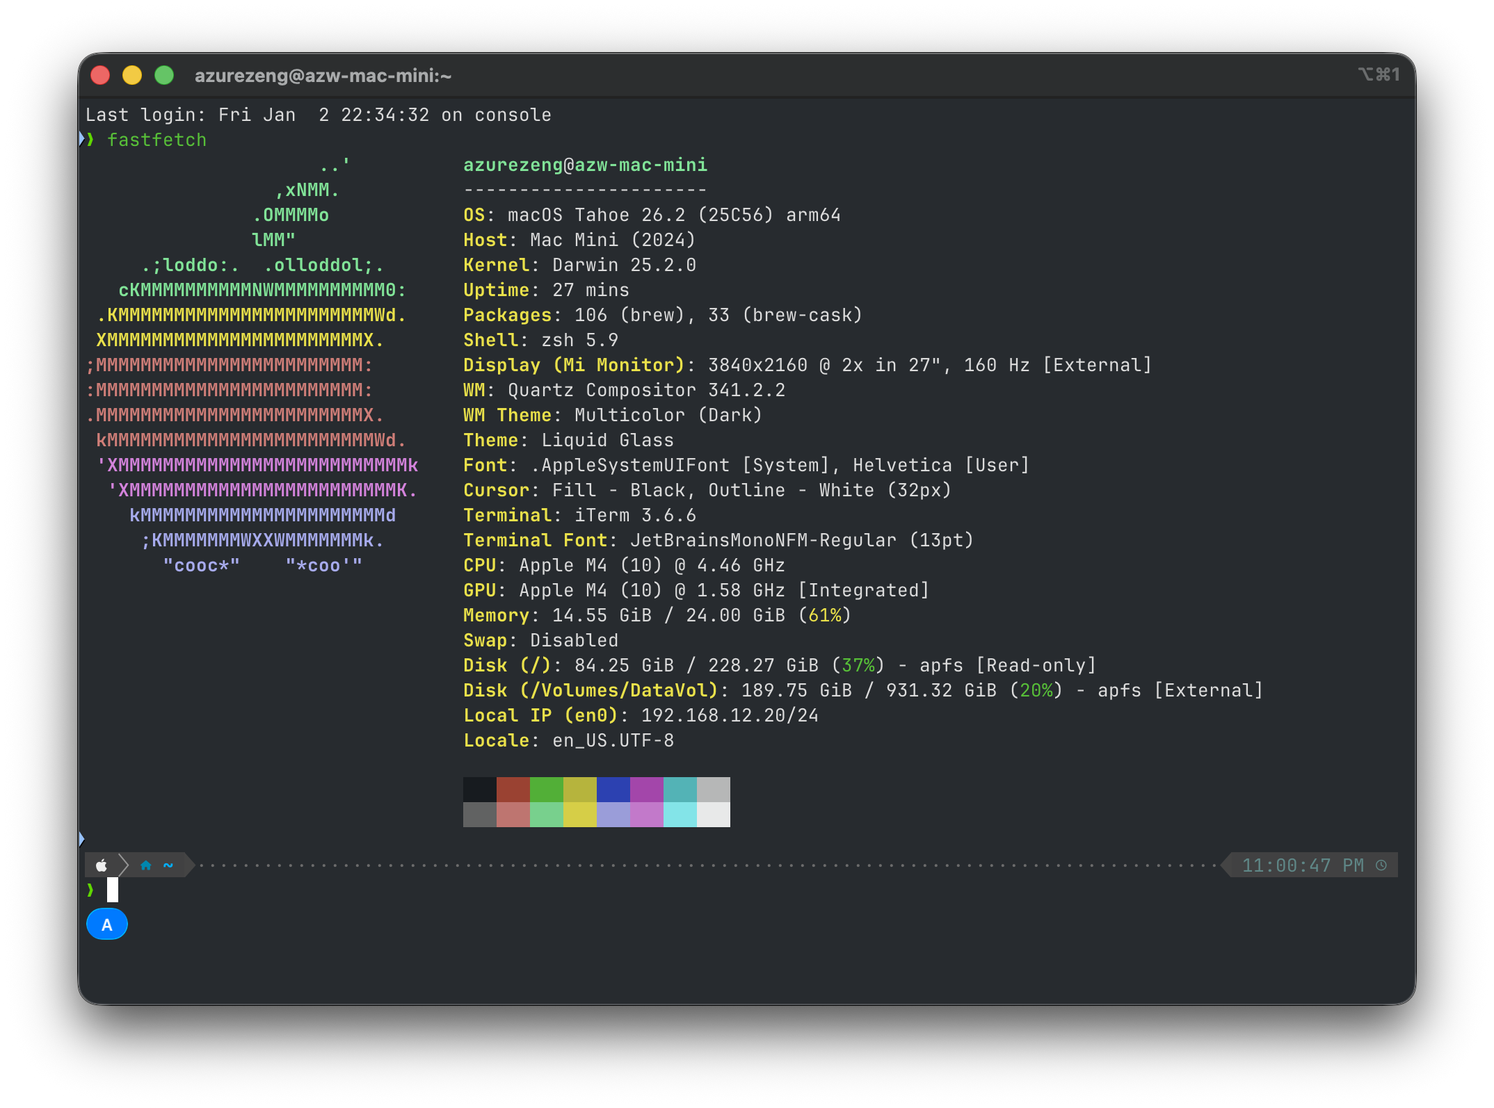Click the home folder icon in the prompt

pos(145,865)
